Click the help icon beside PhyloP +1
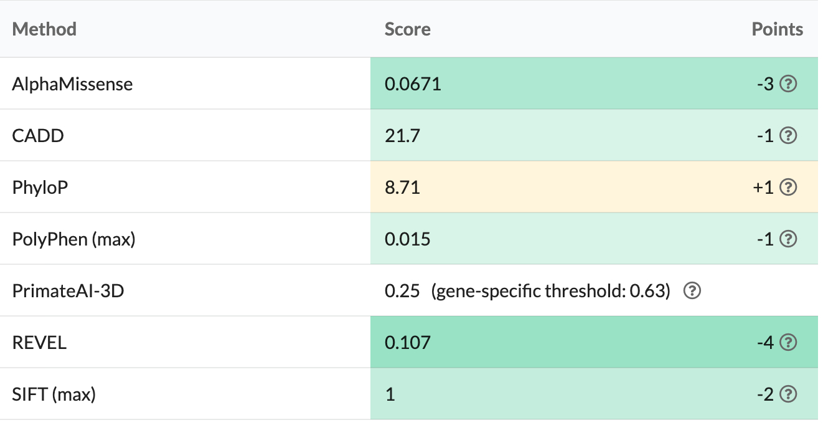Screen dimensions: 823x425 click(788, 188)
